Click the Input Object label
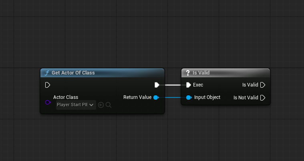This screenshot has width=304, height=161. [x=207, y=97]
